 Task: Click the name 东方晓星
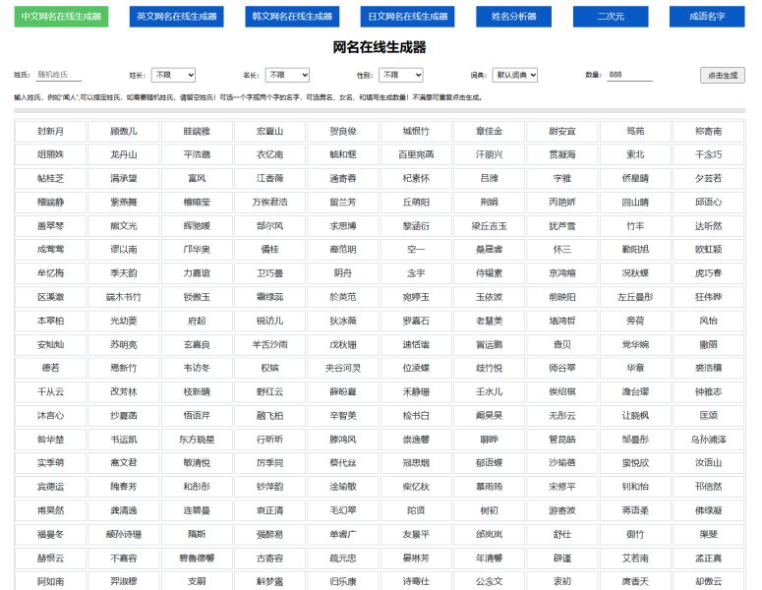click(x=197, y=440)
